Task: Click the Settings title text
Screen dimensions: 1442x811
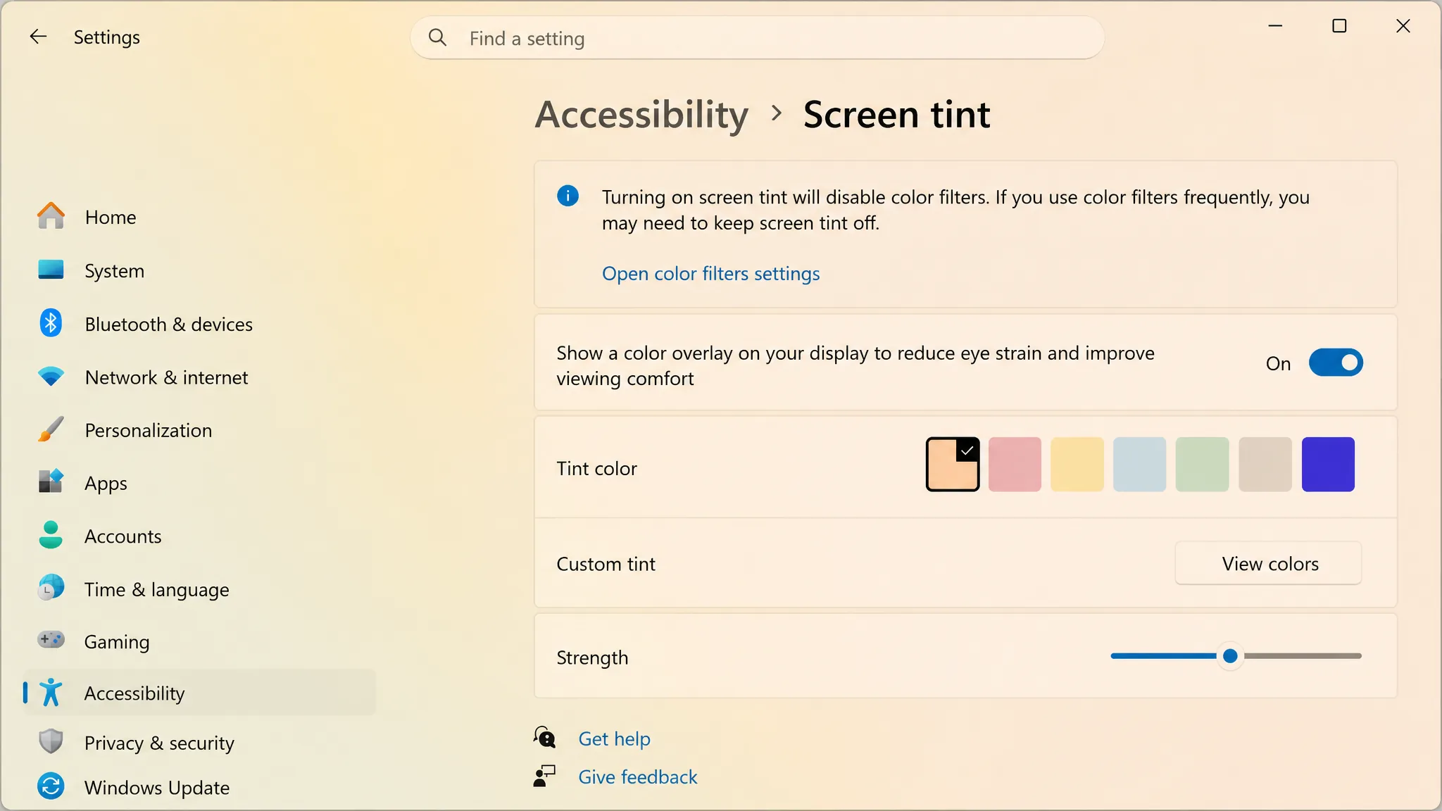Action: pos(106,37)
